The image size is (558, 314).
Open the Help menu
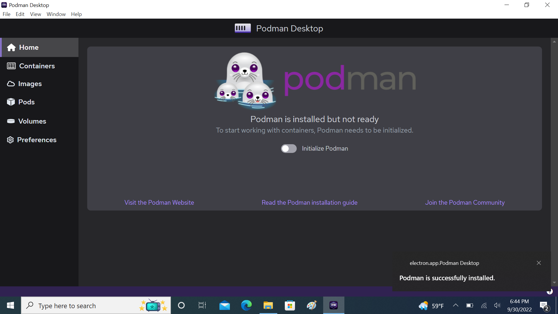coord(76,14)
